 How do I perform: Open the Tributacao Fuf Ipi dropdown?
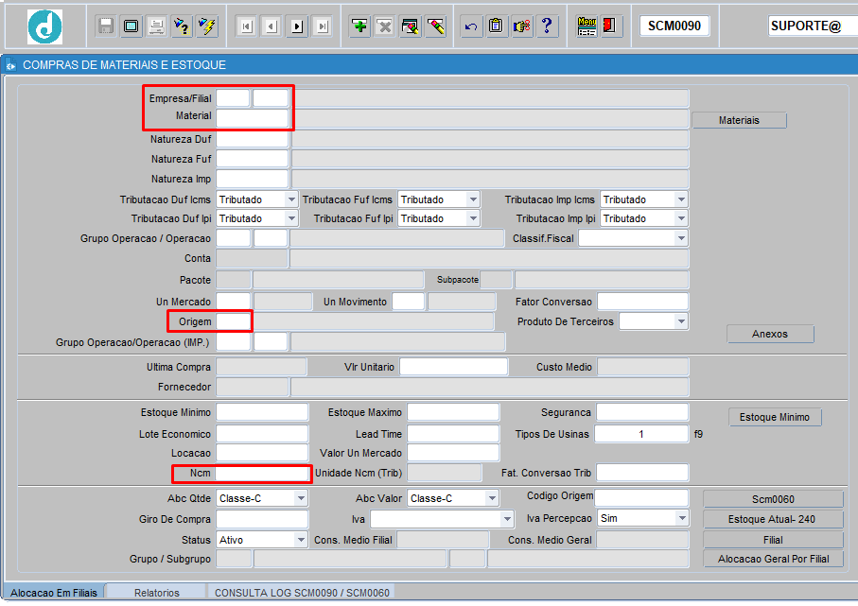point(473,218)
